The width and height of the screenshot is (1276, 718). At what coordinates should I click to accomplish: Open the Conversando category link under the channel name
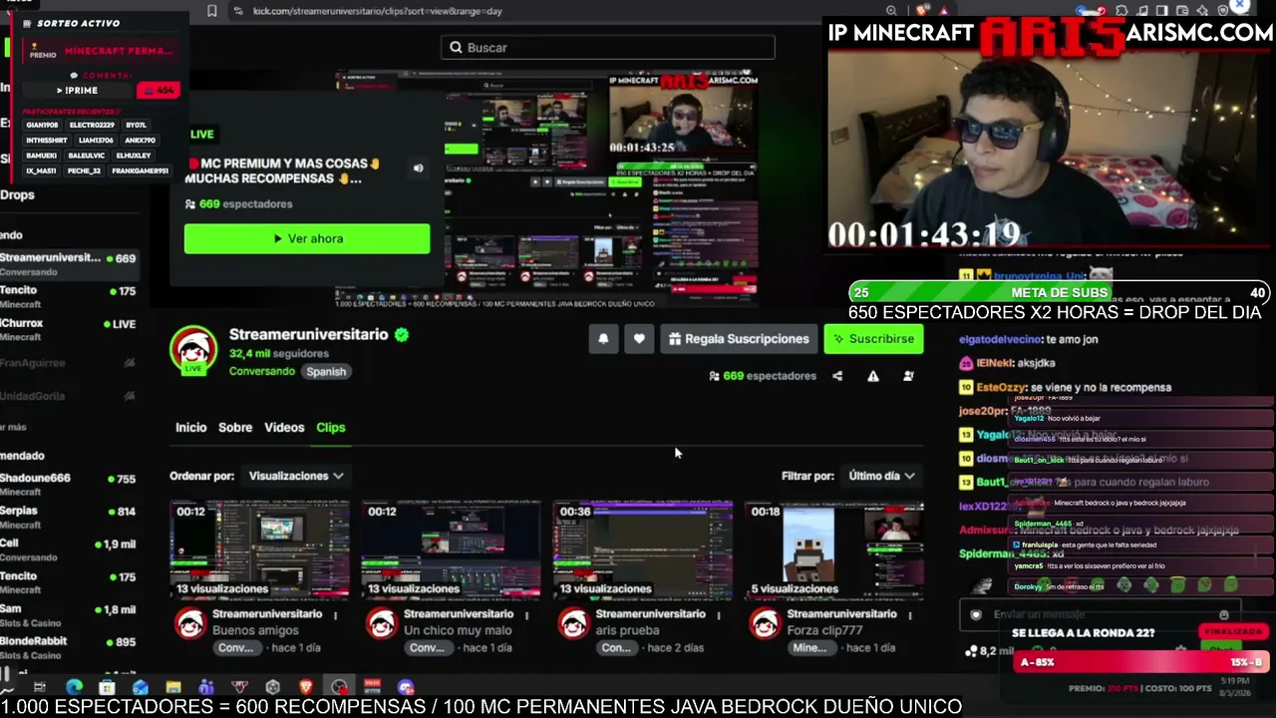coord(262,371)
